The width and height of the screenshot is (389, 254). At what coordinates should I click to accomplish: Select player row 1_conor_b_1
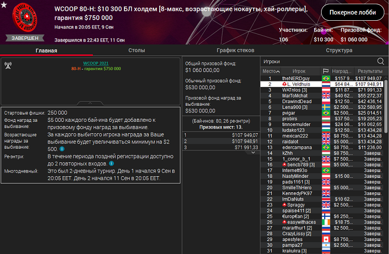(x=322, y=159)
